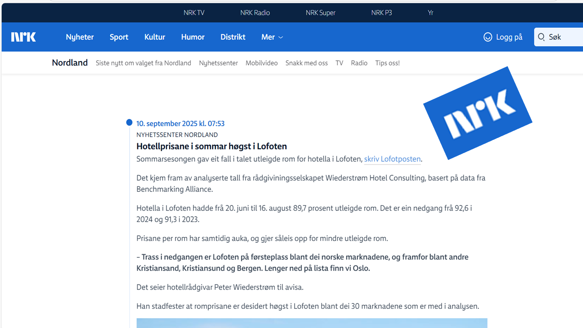The height and width of the screenshot is (328, 583).
Task: Click the NRK logo in header
Action: click(x=24, y=37)
